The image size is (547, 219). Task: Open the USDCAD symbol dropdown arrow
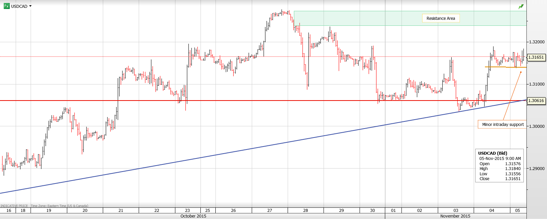tap(30, 6)
